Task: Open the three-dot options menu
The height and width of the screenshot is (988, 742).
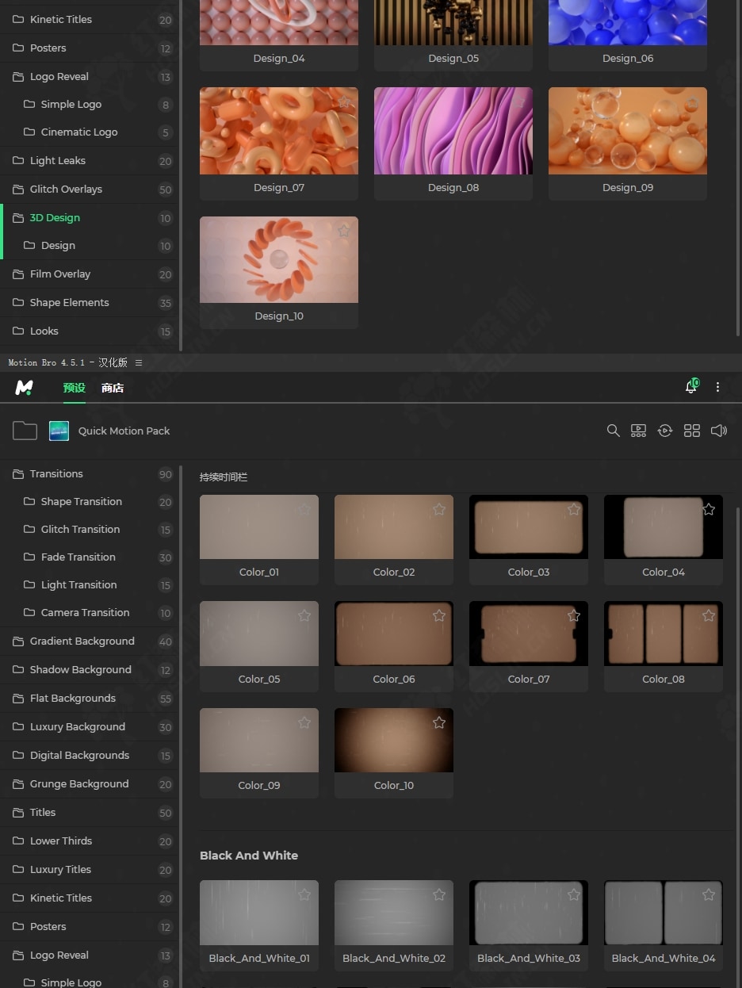Action: 717,387
